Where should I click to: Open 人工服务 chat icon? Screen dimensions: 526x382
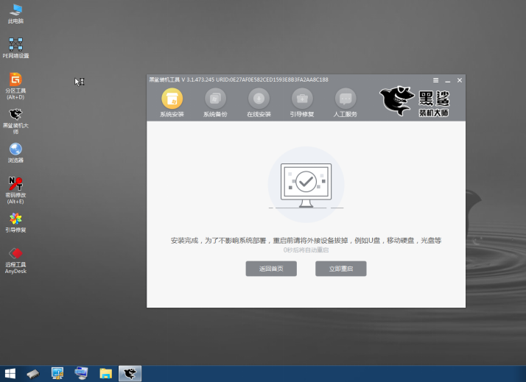pyautogui.click(x=346, y=99)
